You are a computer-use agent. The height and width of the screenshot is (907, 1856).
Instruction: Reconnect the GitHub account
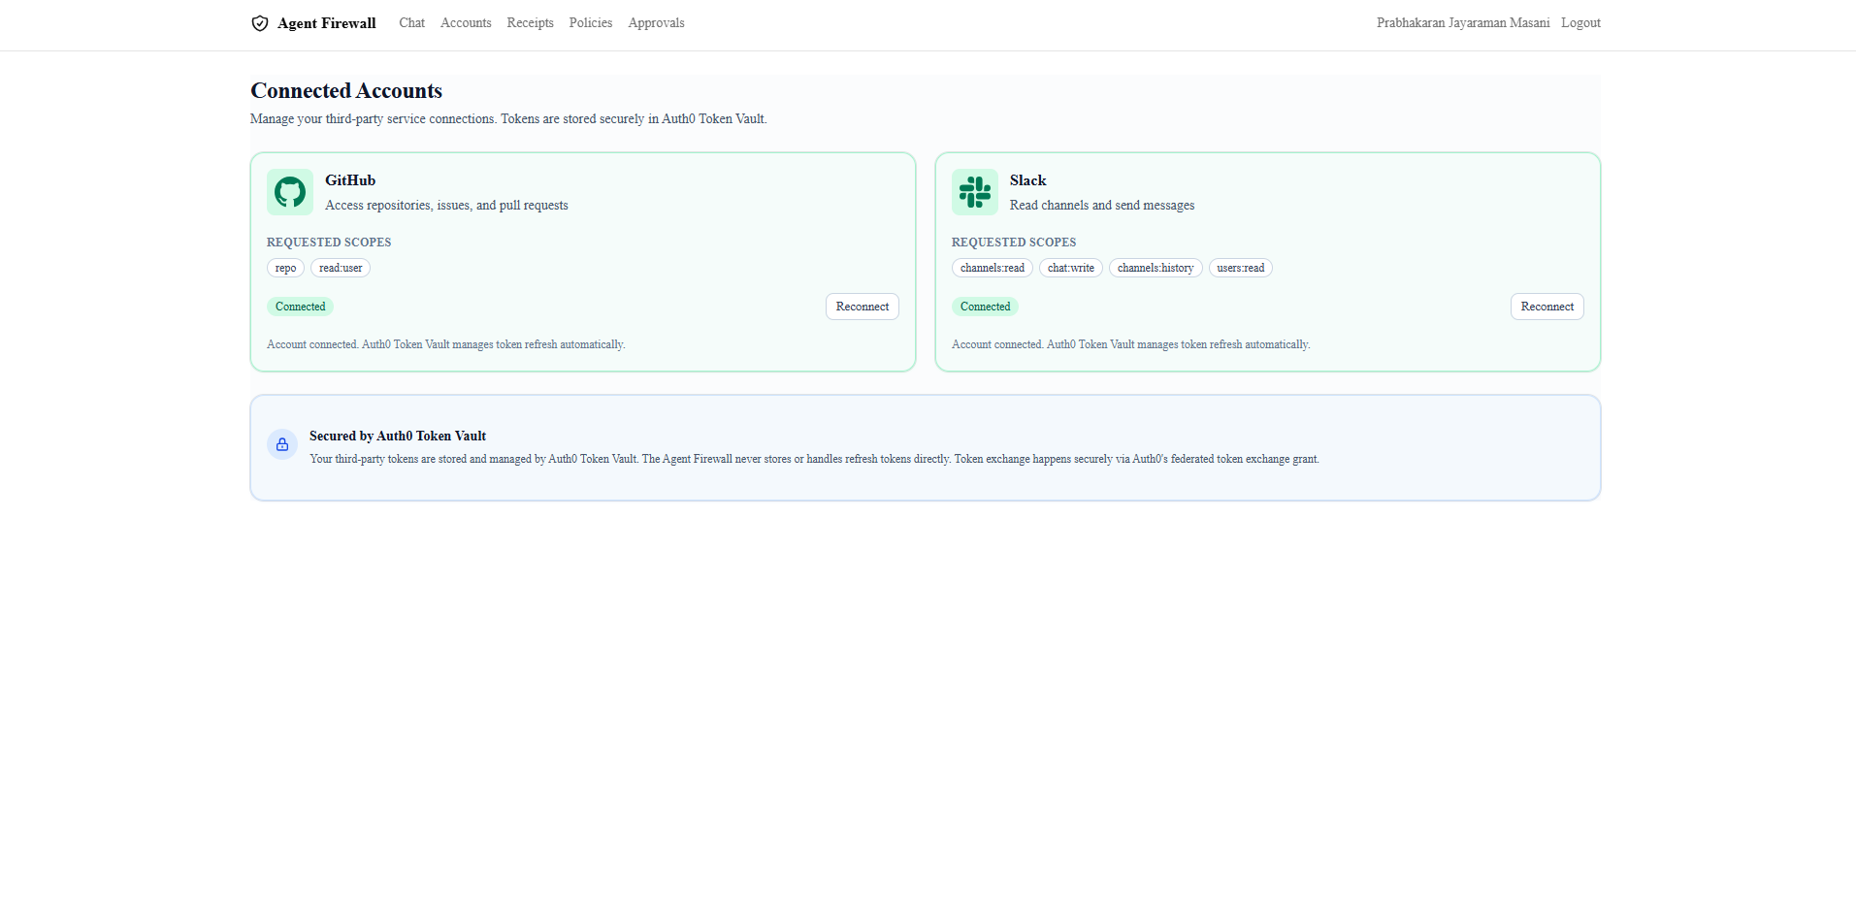[863, 307]
